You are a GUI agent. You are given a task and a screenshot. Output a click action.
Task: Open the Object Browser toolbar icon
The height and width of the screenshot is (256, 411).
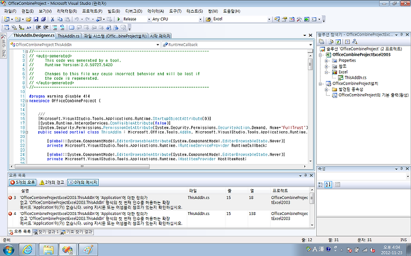292,19
